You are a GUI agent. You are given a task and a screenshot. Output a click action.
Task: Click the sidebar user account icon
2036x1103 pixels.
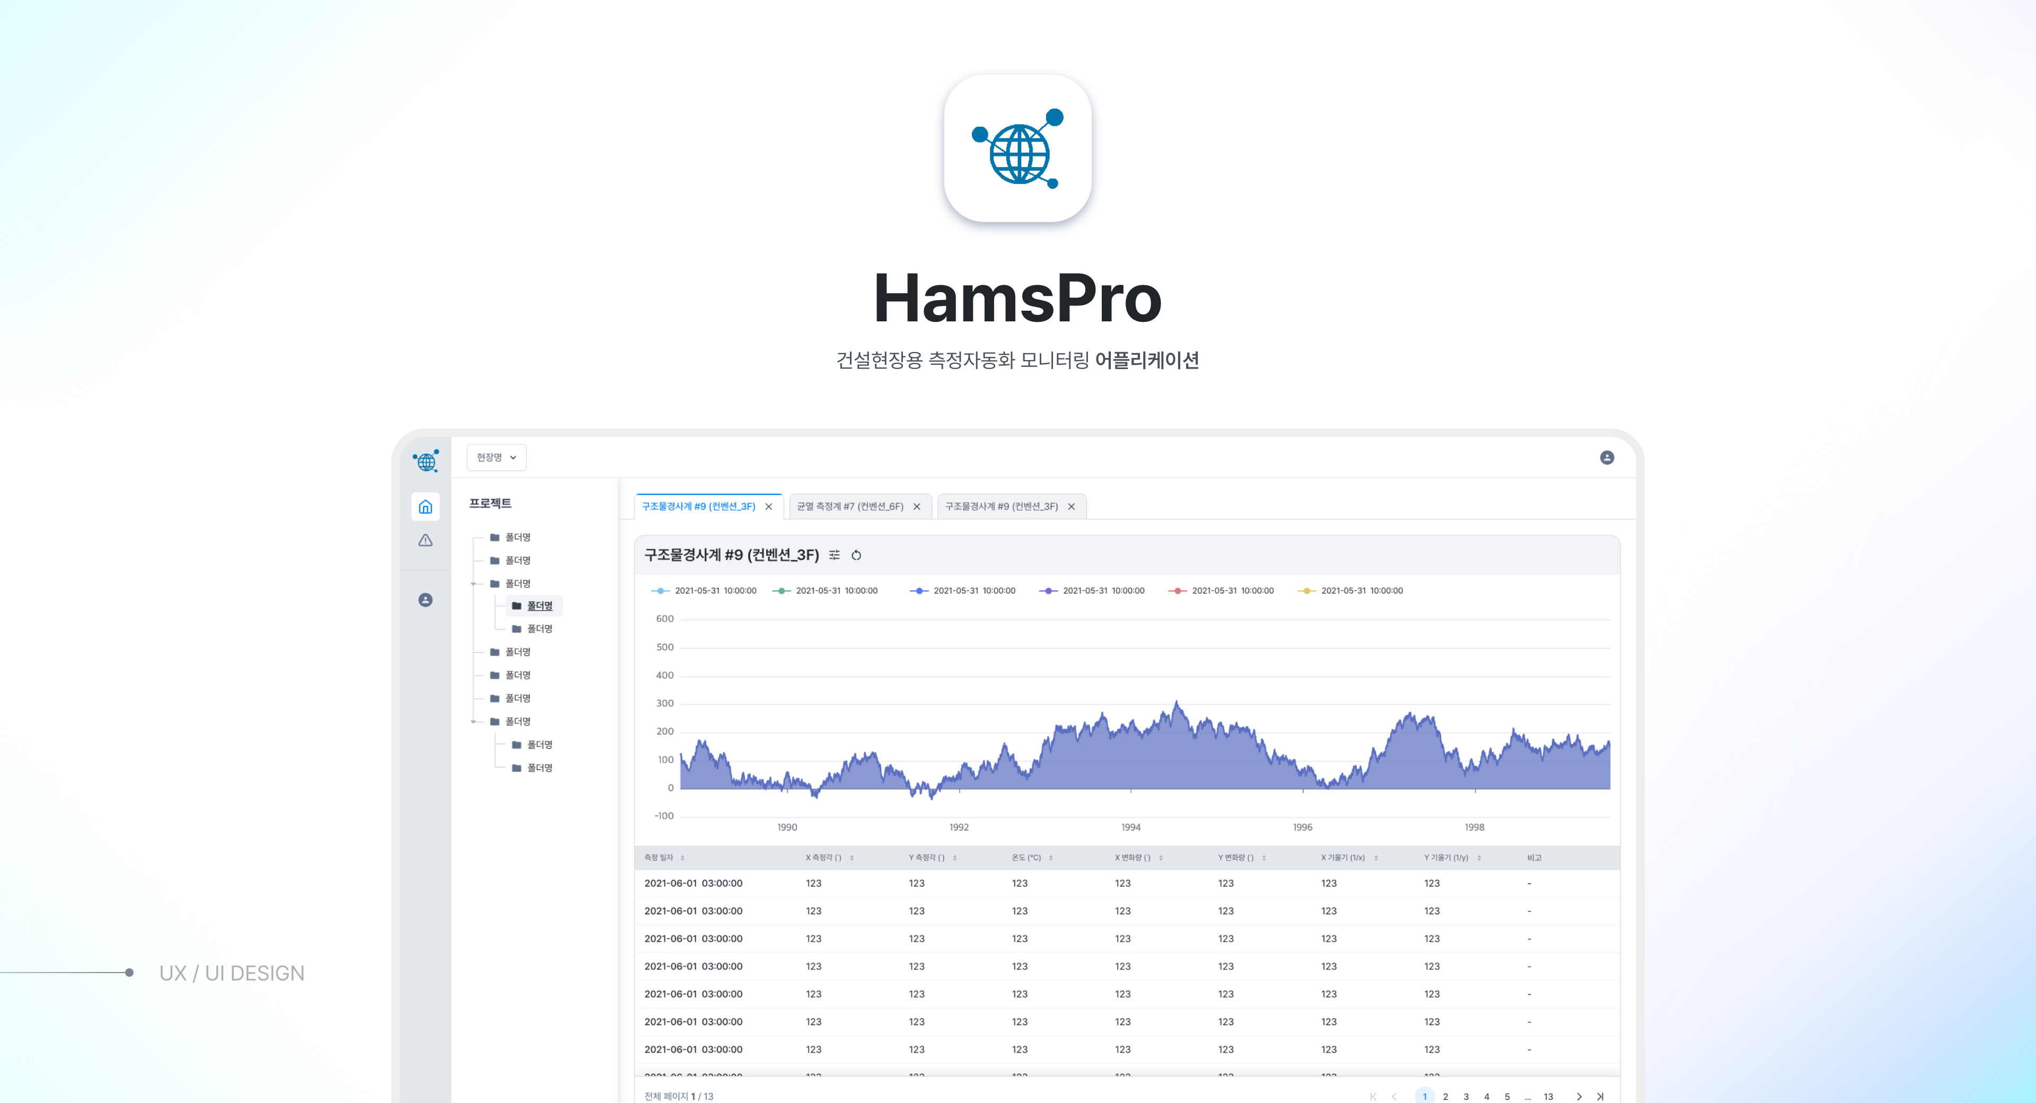pos(425,600)
